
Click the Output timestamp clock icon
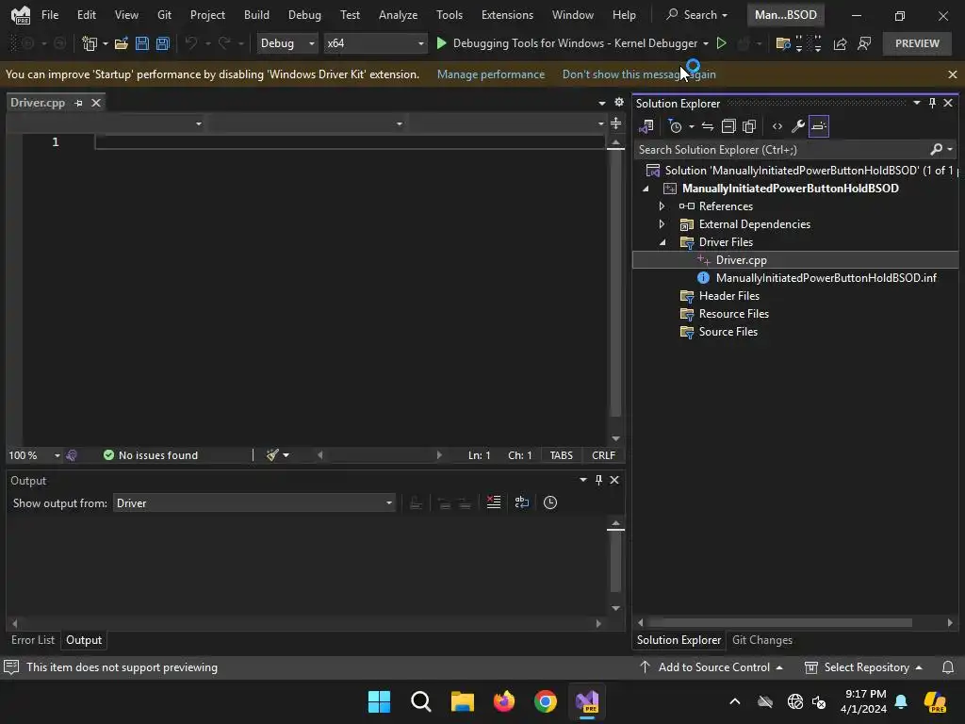pyautogui.click(x=550, y=502)
